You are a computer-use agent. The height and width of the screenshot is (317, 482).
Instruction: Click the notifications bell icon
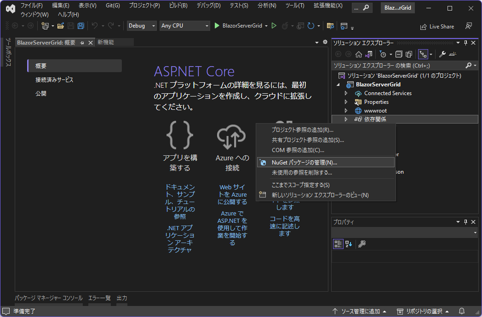pos(462,311)
